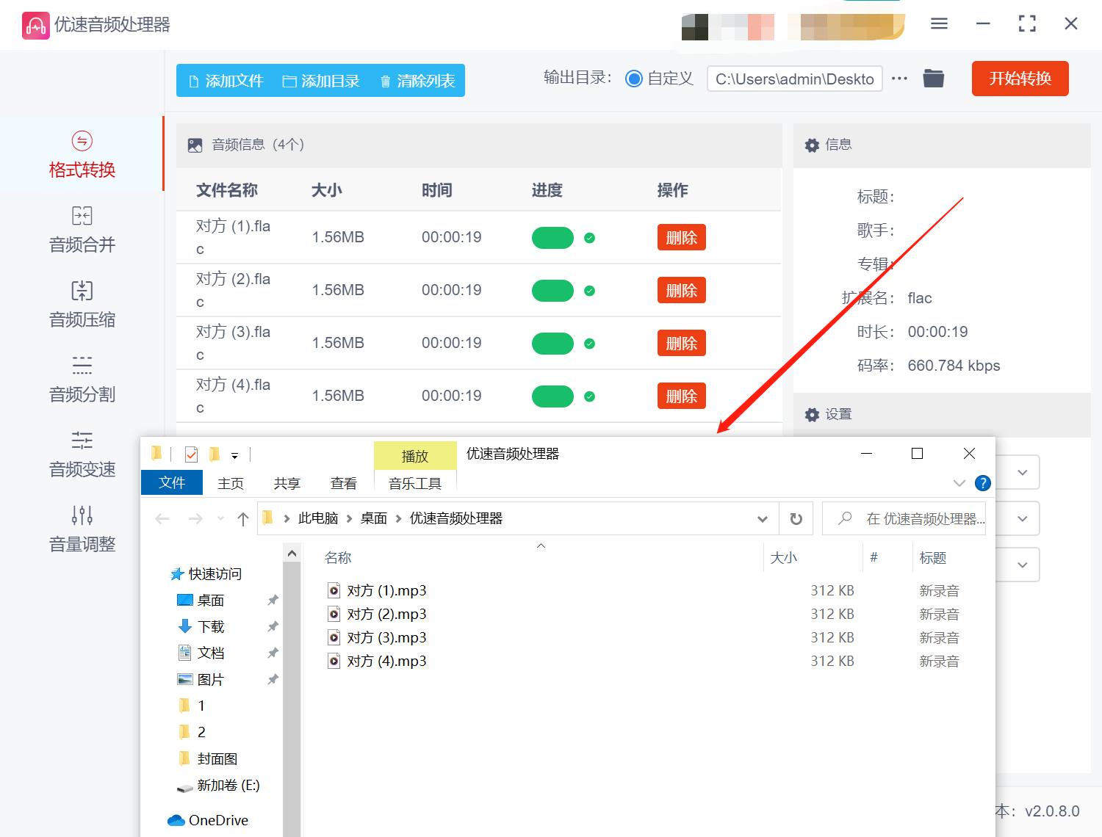Switch to the 音频压缩 compression tool
The height and width of the screenshot is (837, 1102).
click(x=81, y=305)
